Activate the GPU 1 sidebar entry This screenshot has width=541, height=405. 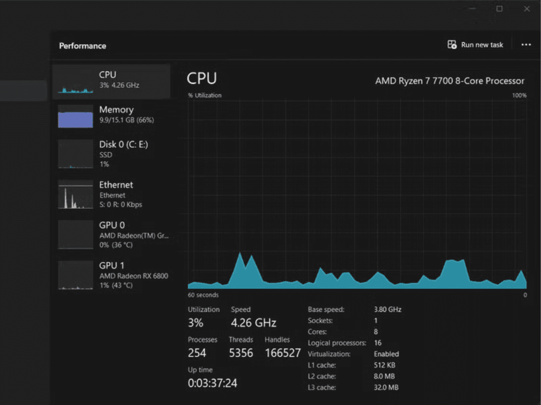coord(111,275)
